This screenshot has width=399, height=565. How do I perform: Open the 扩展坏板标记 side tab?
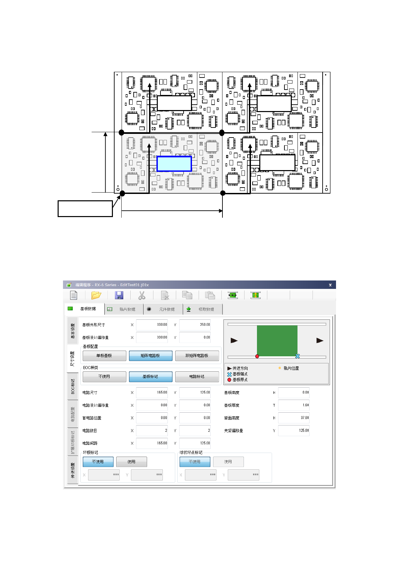coord(73,442)
